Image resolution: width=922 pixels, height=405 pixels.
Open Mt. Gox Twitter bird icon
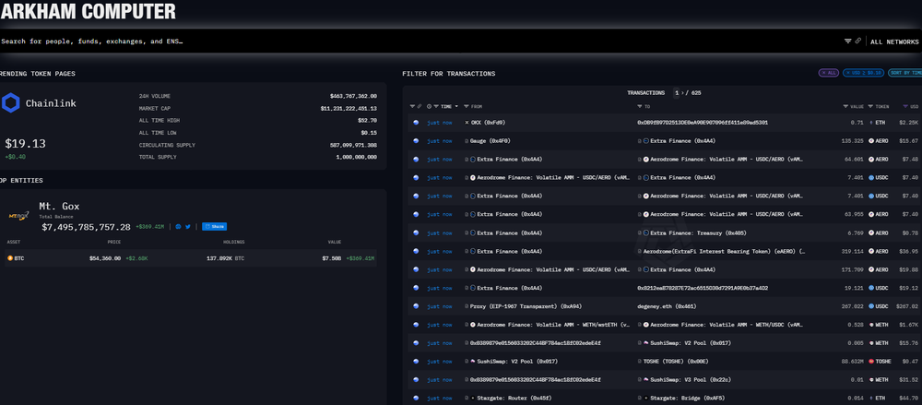[x=188, y=227]
